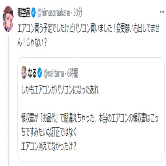The width and height of the screenshot is (166, 166).
Task: Click the verified badge beside なる
Action: [39, 73]
